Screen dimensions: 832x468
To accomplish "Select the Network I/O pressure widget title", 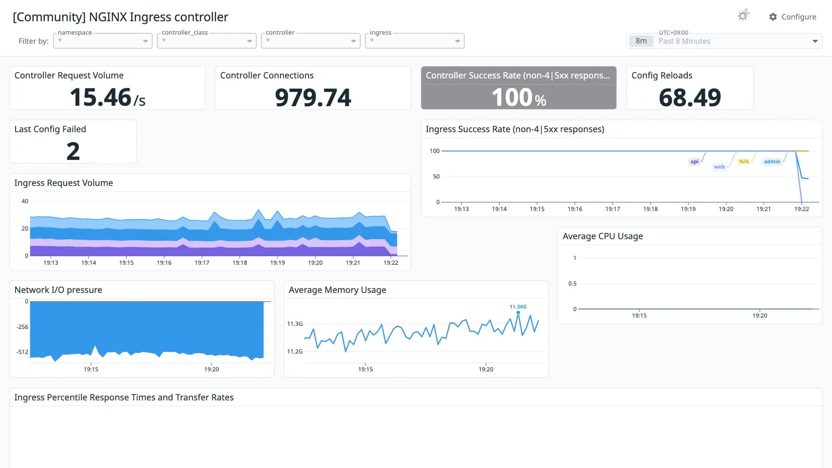I will [x=58, y=290].
